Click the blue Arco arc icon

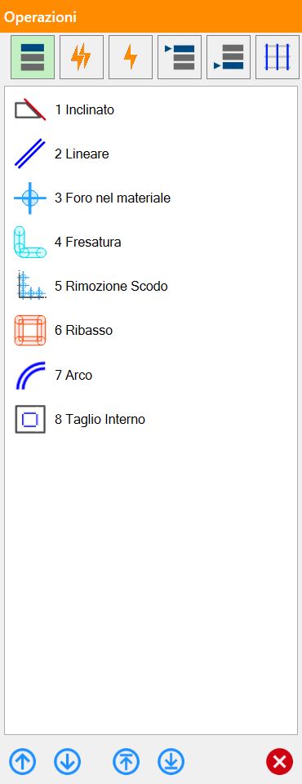pyautogui.click(x=30, y=375)
